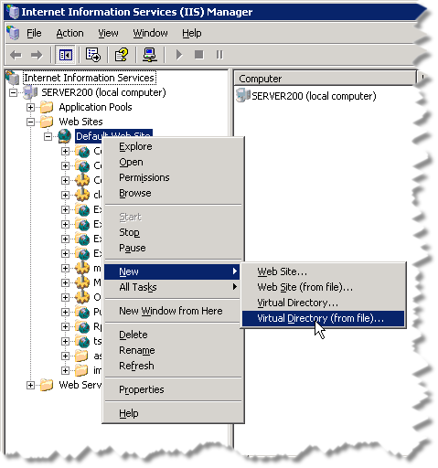
Task: Click gear icon of the 'cl' tree node
Action: pos(82,195)
